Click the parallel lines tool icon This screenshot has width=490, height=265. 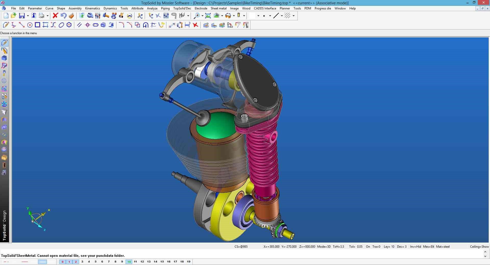click(79, 25)
